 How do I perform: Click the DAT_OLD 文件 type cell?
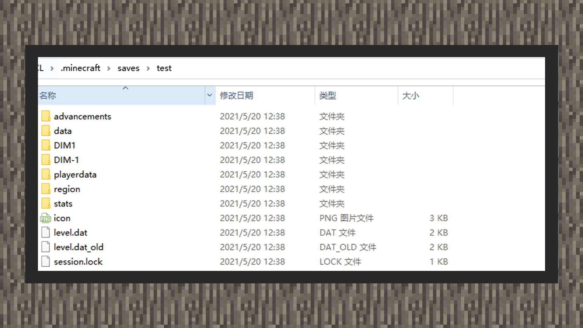click(348, 247)
